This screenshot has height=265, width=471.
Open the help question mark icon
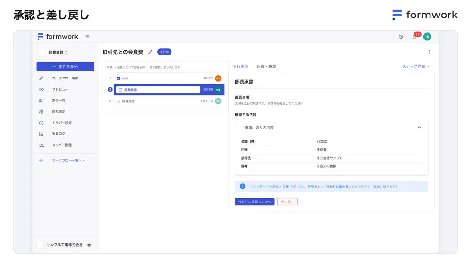pyautogui.click(x=401, y=37)
